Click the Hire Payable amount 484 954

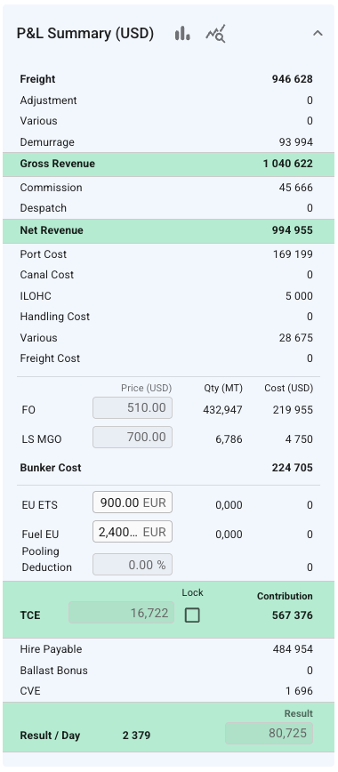[293, 649]
